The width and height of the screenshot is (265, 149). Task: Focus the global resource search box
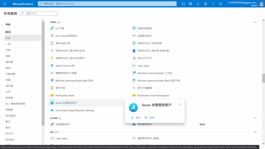107,4
